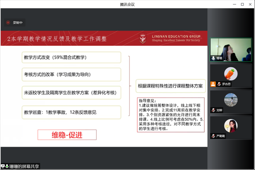Click the carrot avatar of 罗吉思
Image resolution: width=255 pixels, height=170 pixels.
(231, 73)
